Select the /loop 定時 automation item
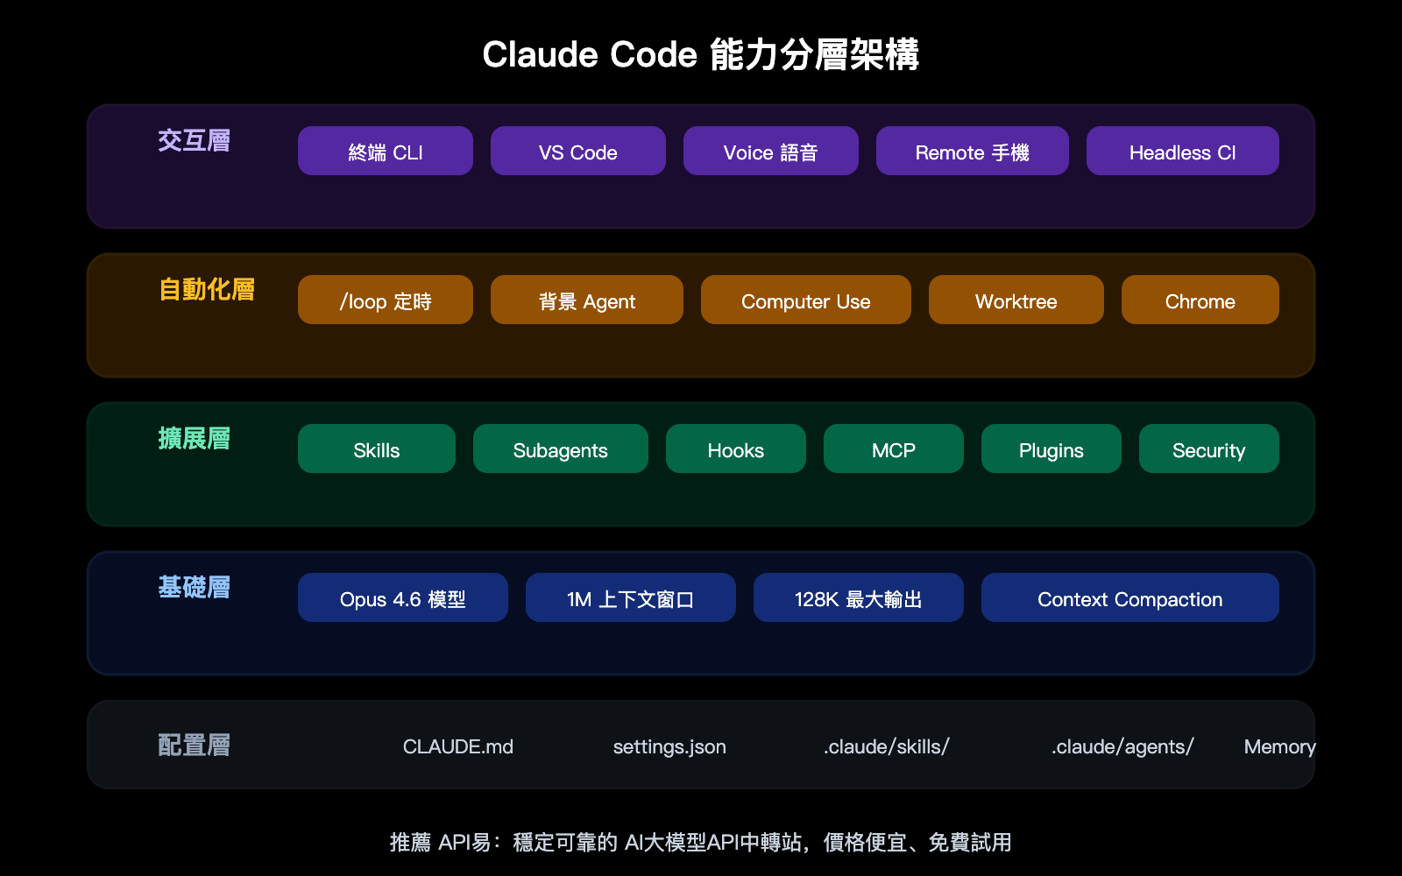Image resolution: width=1402 pixels, height=876 pixels. (386, 300)
